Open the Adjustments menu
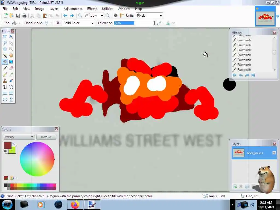This screenshot has width=280, height=210. click(73, 8)
